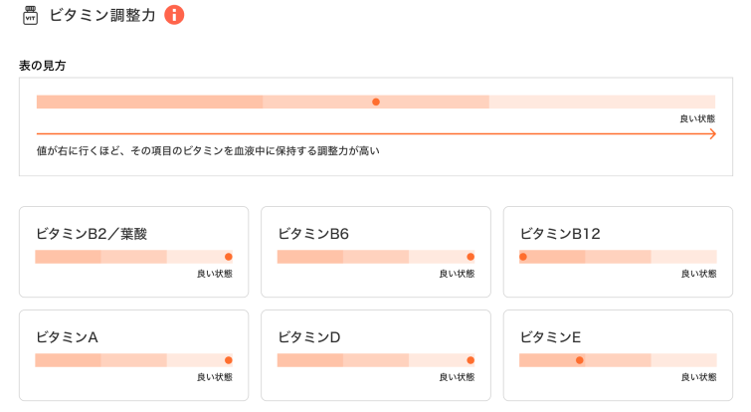Select the ビタミンB2／葉酸 card title
Screen dimensions: 751x412
pyautogui.click(x=92, y=234)
